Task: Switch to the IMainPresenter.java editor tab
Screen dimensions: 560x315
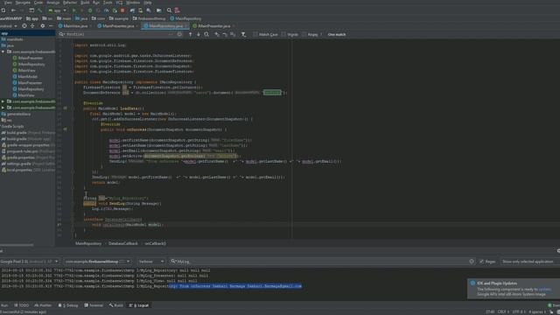Action: (213, 25)
